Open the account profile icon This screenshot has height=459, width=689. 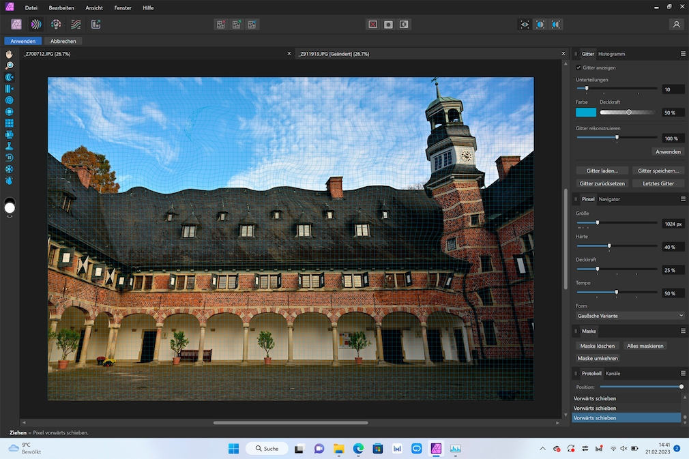(x=676, y=24)
